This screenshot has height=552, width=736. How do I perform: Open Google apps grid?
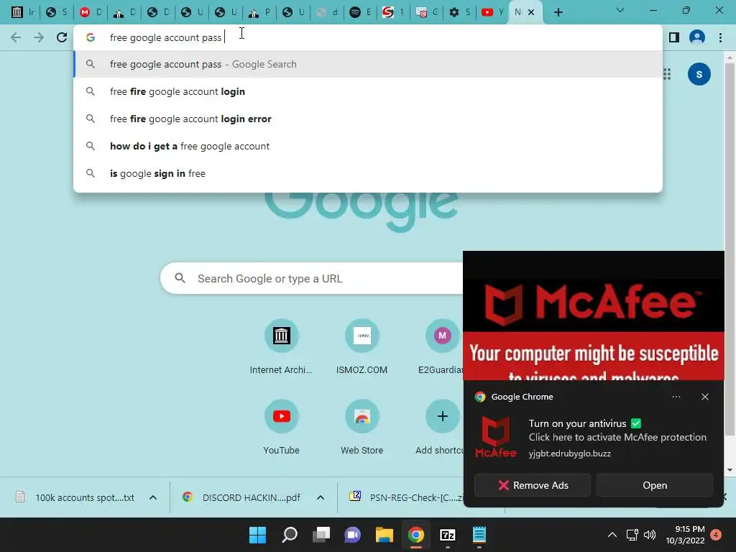(x=667, y=74)
